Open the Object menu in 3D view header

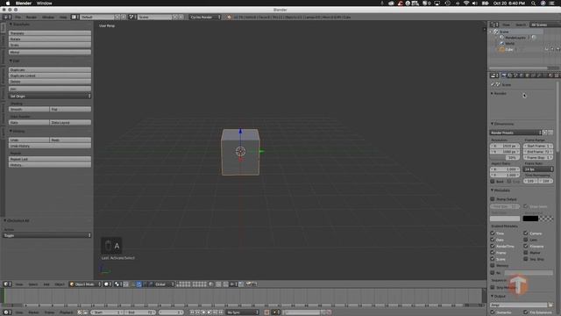60,284
